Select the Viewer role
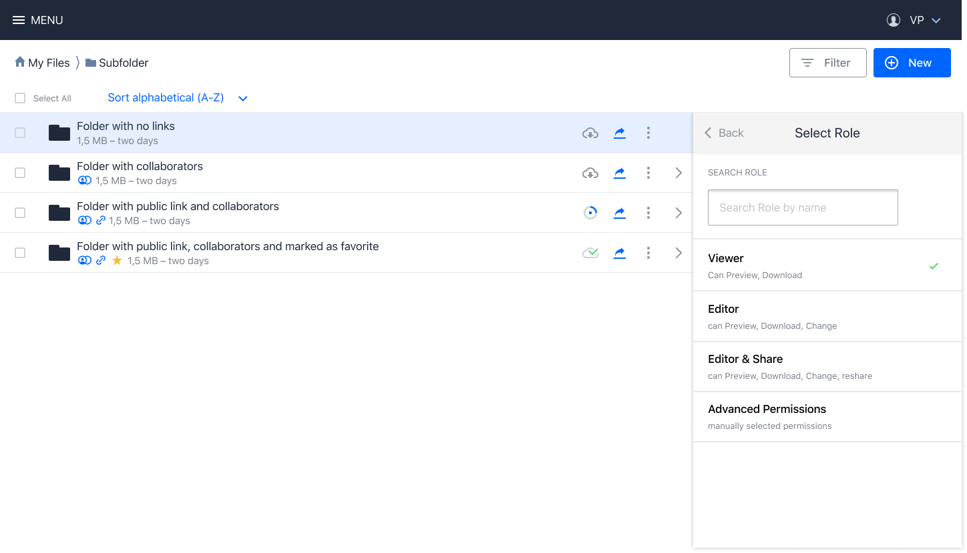Viewport: 967px width, 553px height. click(x=827, y=265)
